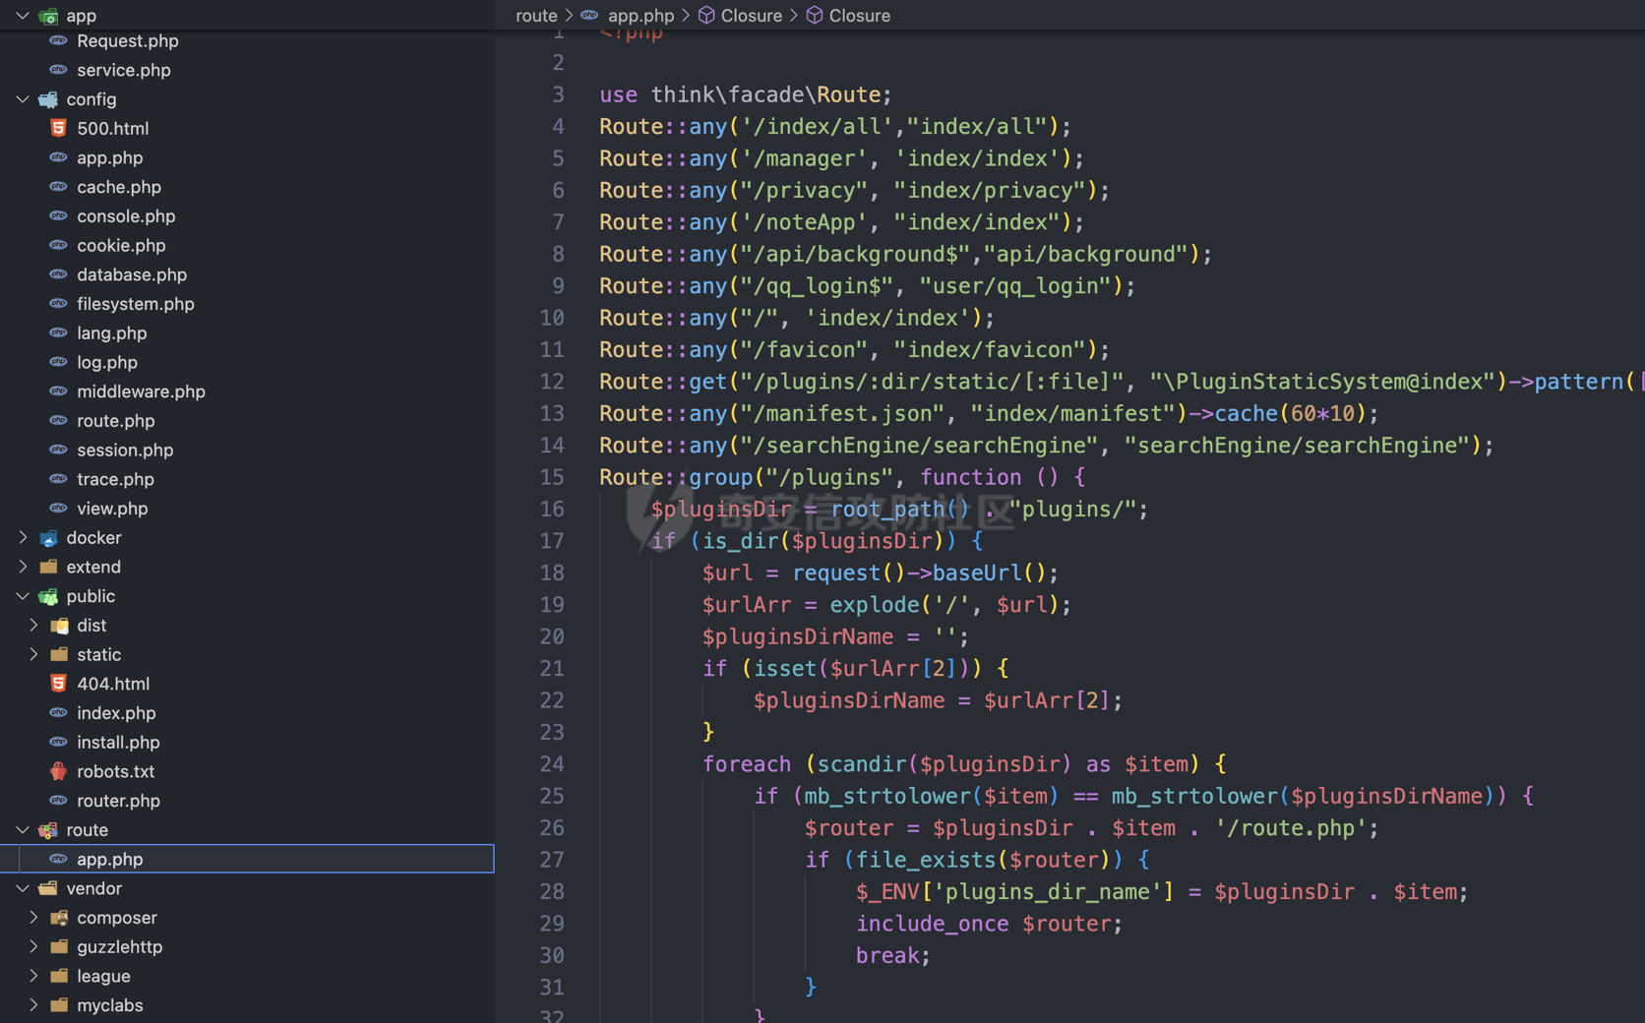
Task: Expand the dist folder chevron
Action: point(33,626)
